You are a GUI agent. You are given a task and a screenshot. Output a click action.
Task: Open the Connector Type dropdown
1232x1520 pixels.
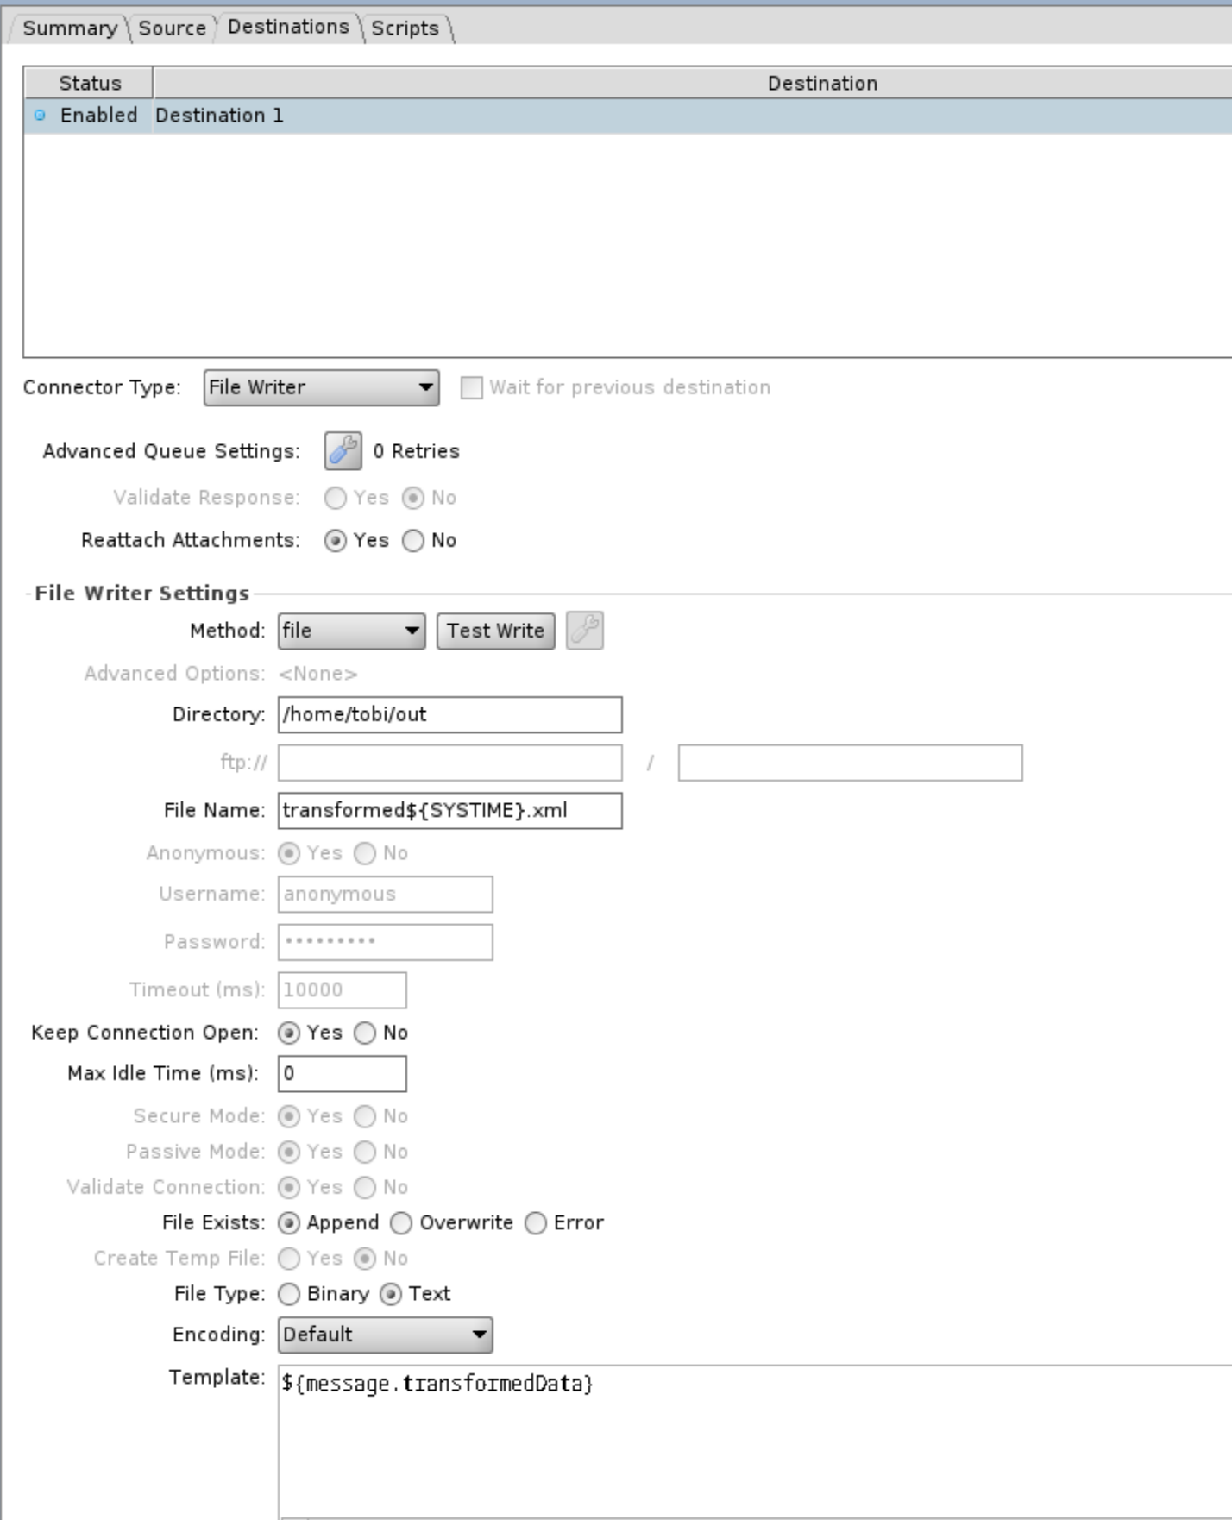click(x=321, y=387)
